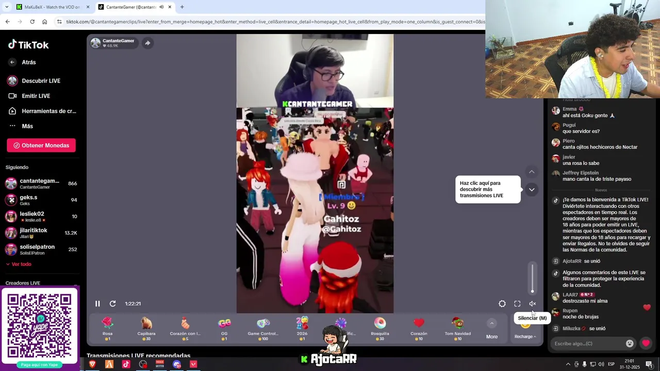The width and height of the screenshot is (660, 371).
Task: Click the Creadores LIVE sidebar heading
Action: 23,283
